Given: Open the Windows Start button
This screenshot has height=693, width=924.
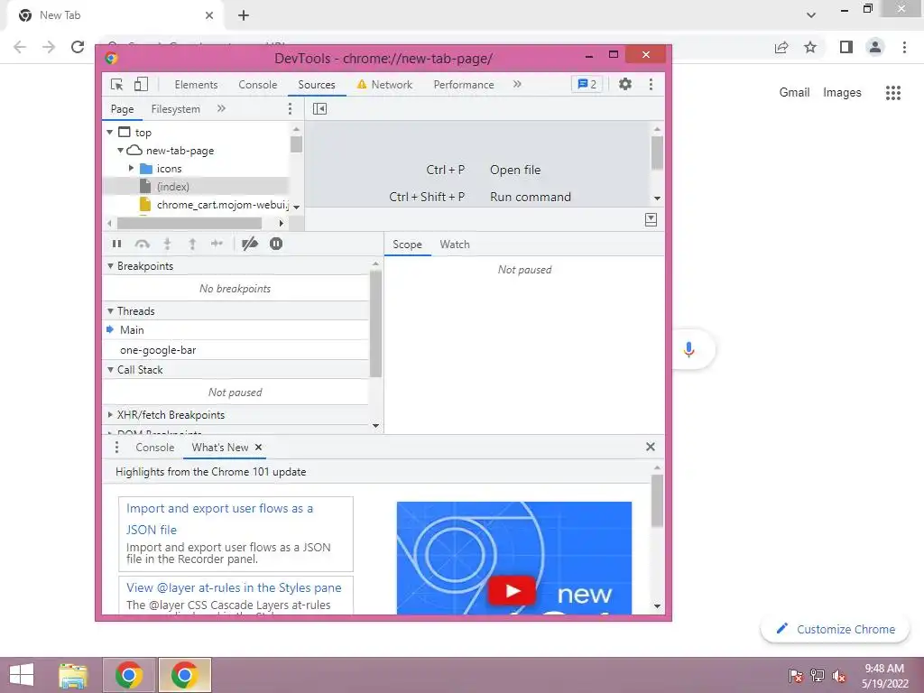Looking at the screenshot, I should [22, 675].
